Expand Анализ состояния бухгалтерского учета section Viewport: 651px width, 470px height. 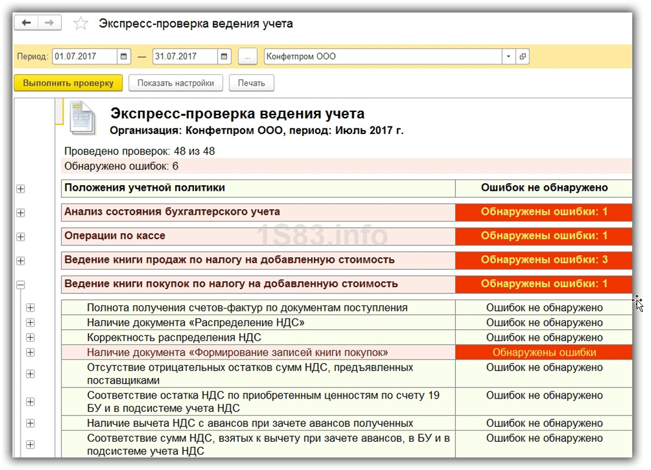(21, 213)
